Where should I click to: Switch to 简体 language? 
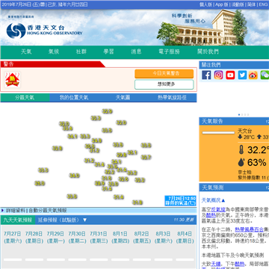click(252, 4)
